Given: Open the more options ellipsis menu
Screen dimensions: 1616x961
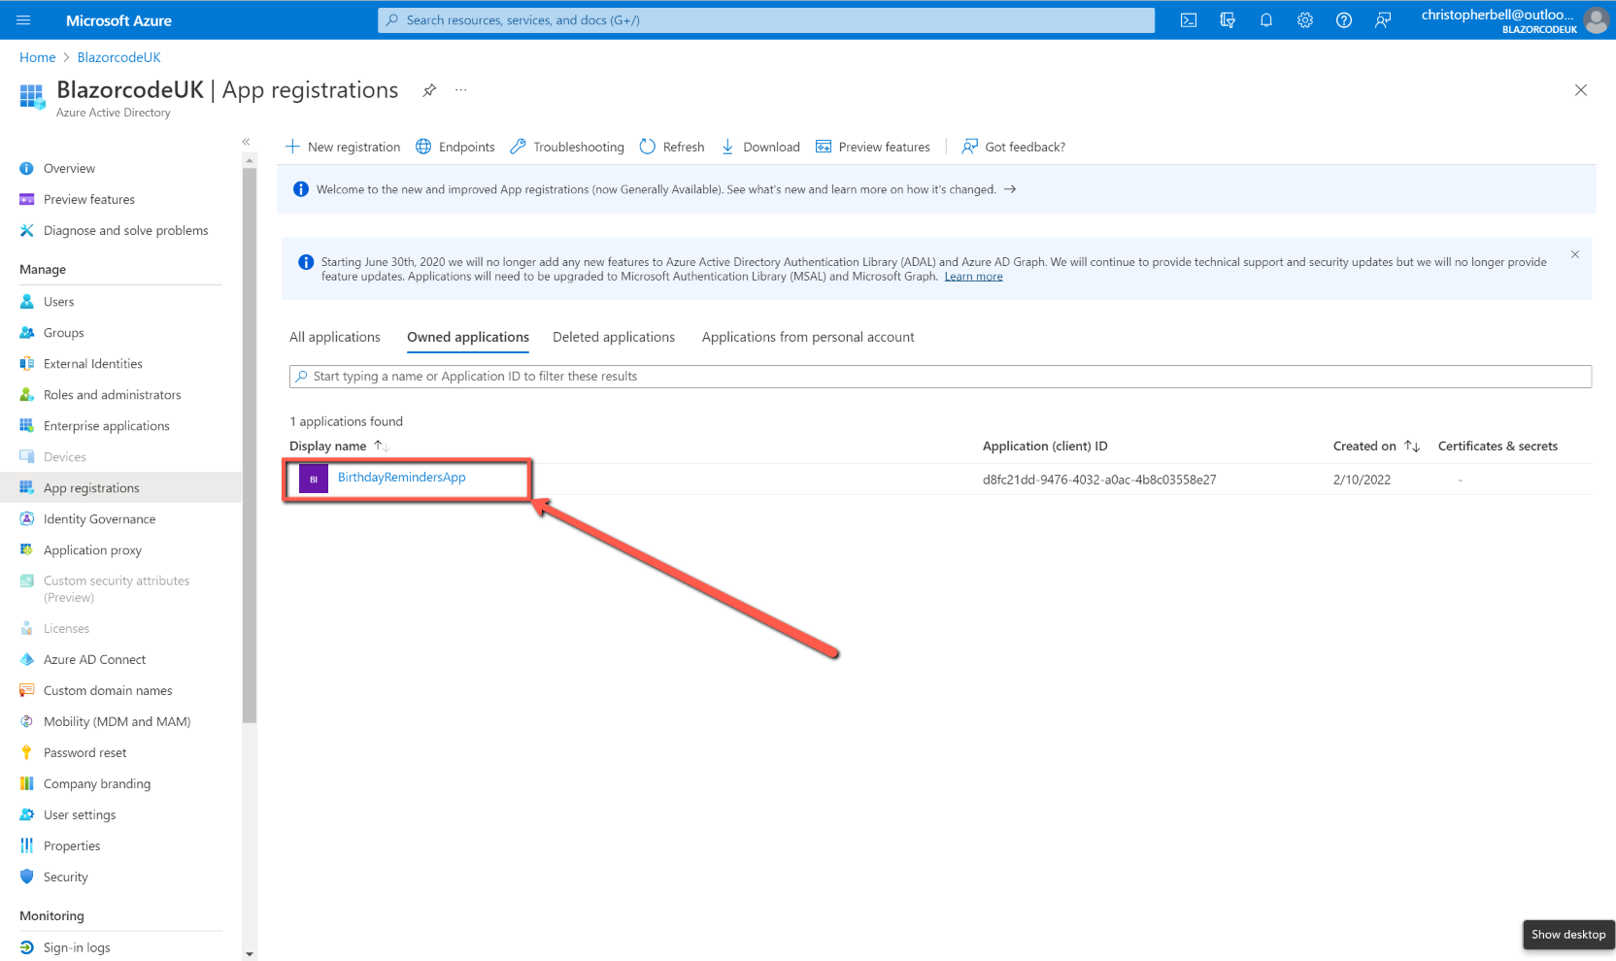Looking at the screenshot, I should (x=460, y=89).
